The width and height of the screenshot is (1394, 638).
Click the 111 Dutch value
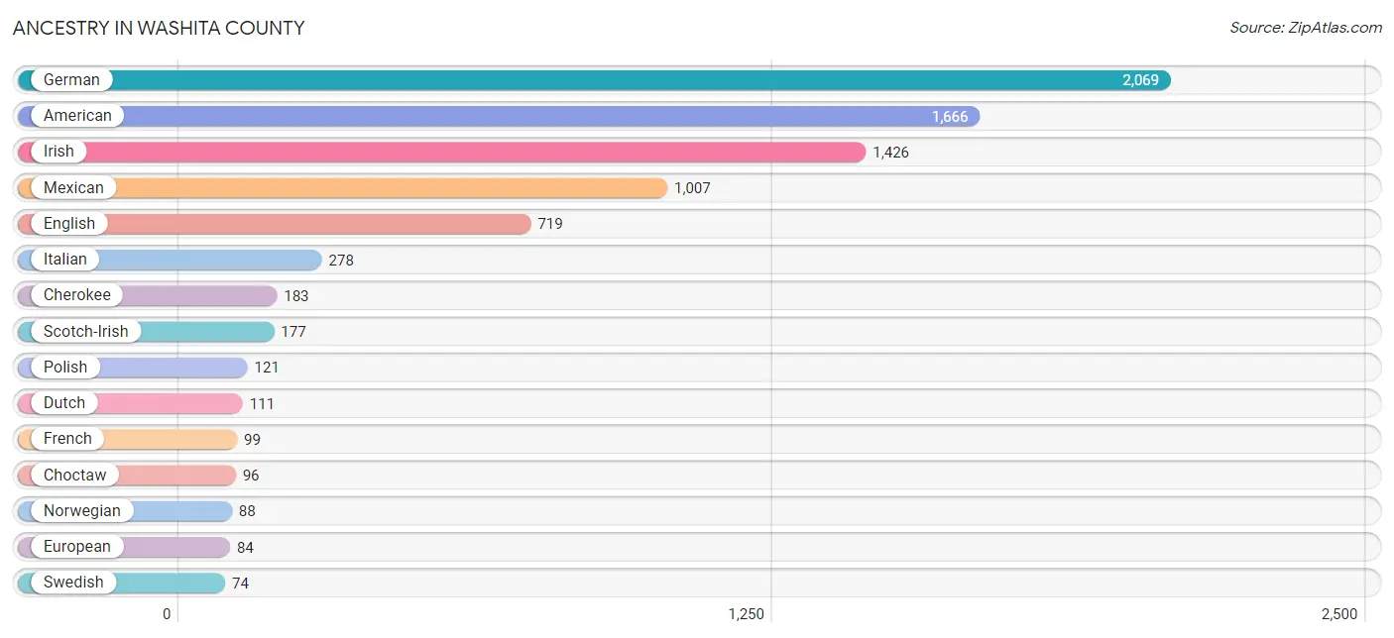coord(262,404)
